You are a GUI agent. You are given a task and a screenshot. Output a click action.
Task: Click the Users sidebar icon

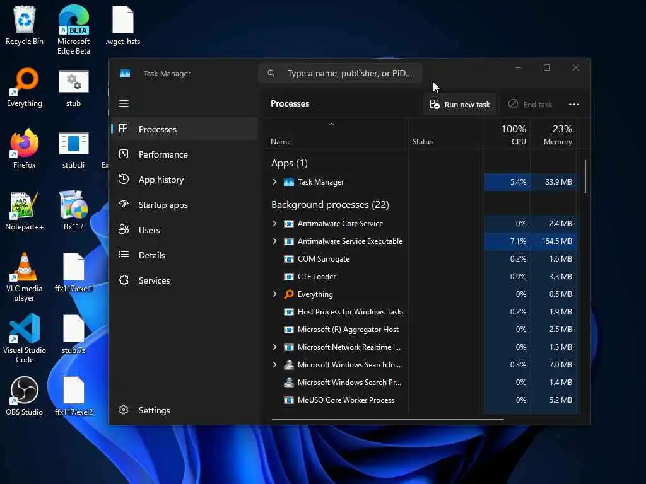pyautogui.click(x=123, y=229)
